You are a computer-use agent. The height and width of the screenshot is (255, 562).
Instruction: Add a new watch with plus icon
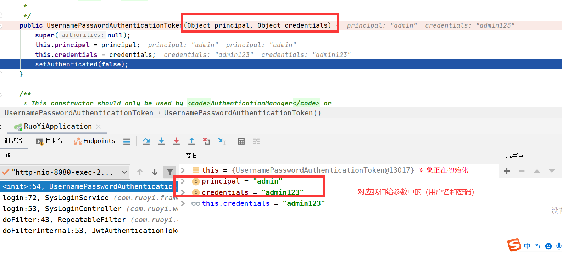point(507,171)
